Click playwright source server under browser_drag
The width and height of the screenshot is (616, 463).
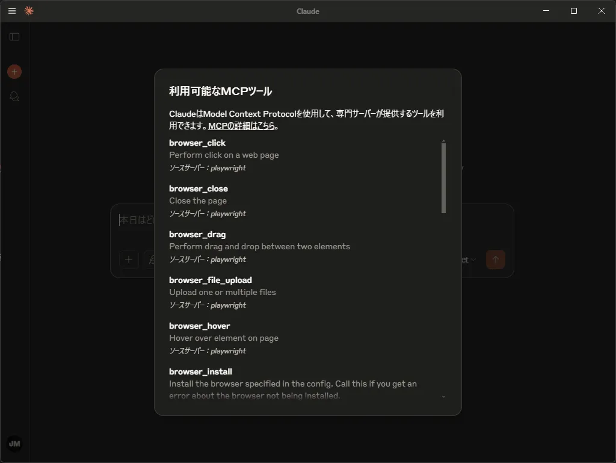click(x=208, y=259)
